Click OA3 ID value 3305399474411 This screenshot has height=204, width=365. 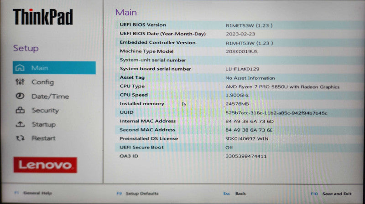click(x=246, y=156)
